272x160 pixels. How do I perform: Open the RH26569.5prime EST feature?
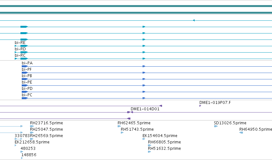click(x=46, y=136)
